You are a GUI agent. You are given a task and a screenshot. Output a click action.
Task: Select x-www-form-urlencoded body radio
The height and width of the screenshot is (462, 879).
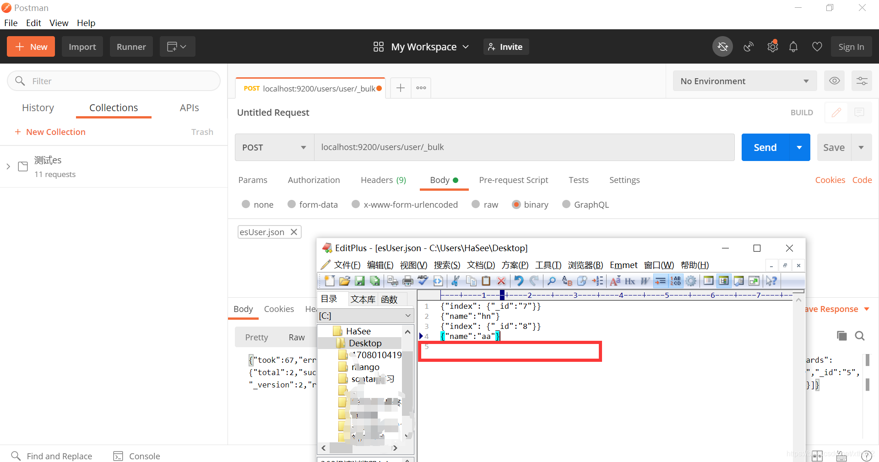(356, 204)
